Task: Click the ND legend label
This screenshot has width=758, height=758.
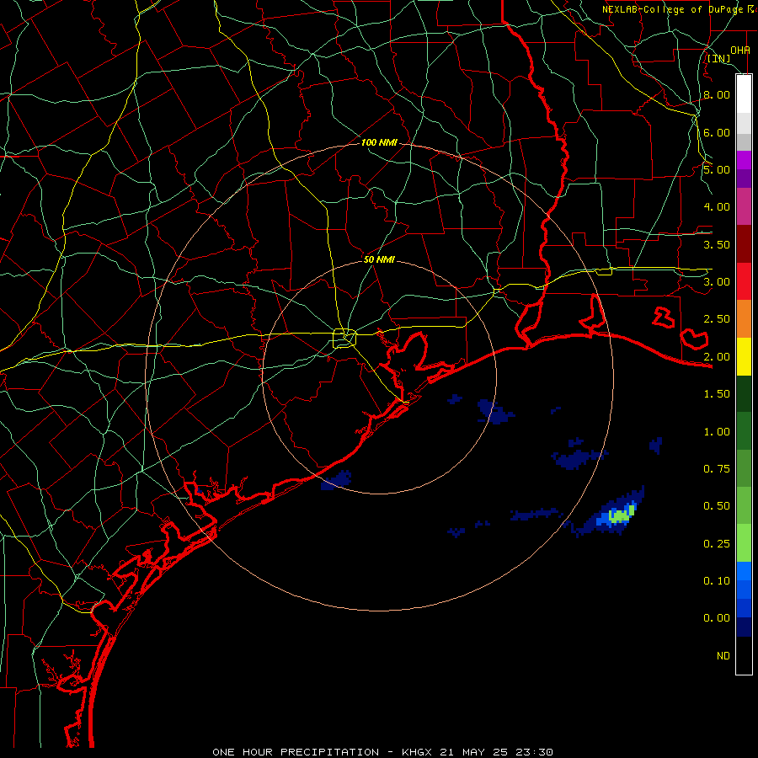Action: 723,656
